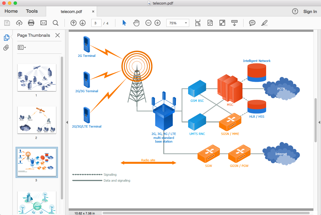Toggle the Attachments paperclip panel
This screenshot has height=215, width=321.
(x=6, y=48)
